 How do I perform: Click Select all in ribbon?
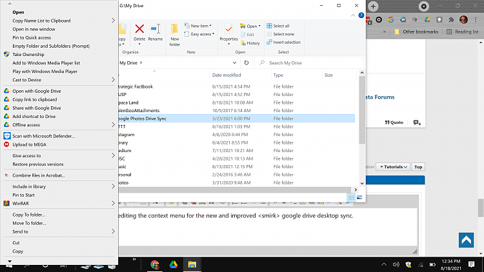click(277, 26)
